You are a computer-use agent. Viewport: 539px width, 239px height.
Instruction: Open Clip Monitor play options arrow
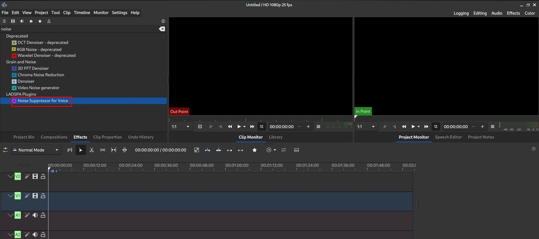coord(245,127)
